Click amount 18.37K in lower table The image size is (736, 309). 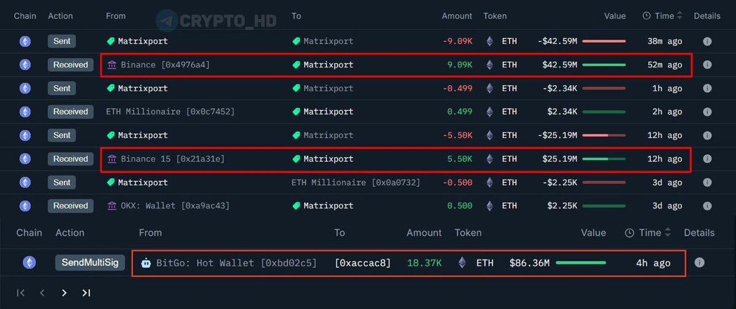click(424, 262)
